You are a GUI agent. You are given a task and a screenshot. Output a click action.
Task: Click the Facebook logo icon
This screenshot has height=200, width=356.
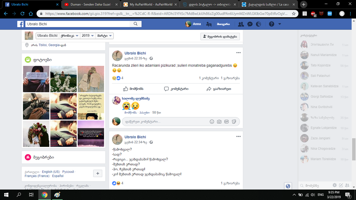21,24
